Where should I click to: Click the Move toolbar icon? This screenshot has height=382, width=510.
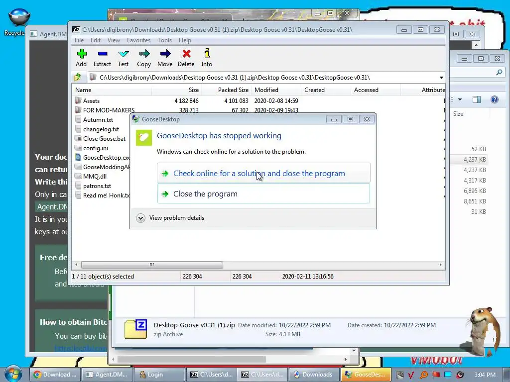(165, 58)
